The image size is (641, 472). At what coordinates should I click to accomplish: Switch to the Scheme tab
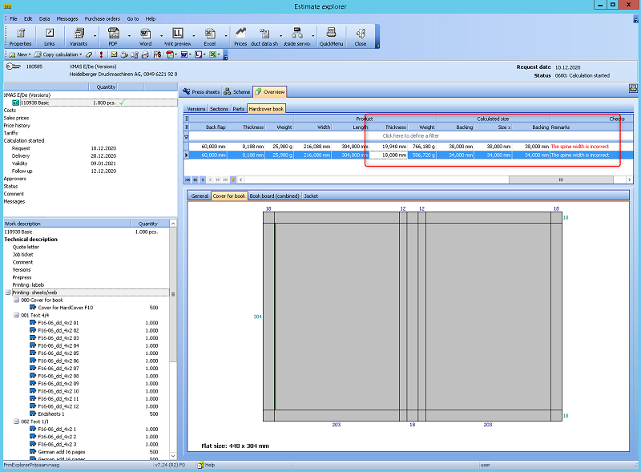236,91
